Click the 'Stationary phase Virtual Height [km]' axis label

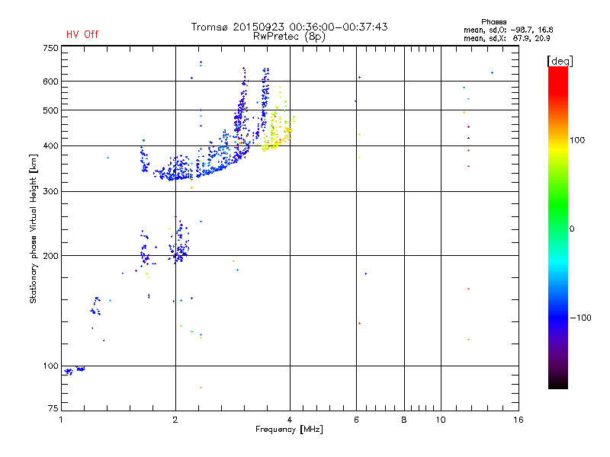pos(34,228)
